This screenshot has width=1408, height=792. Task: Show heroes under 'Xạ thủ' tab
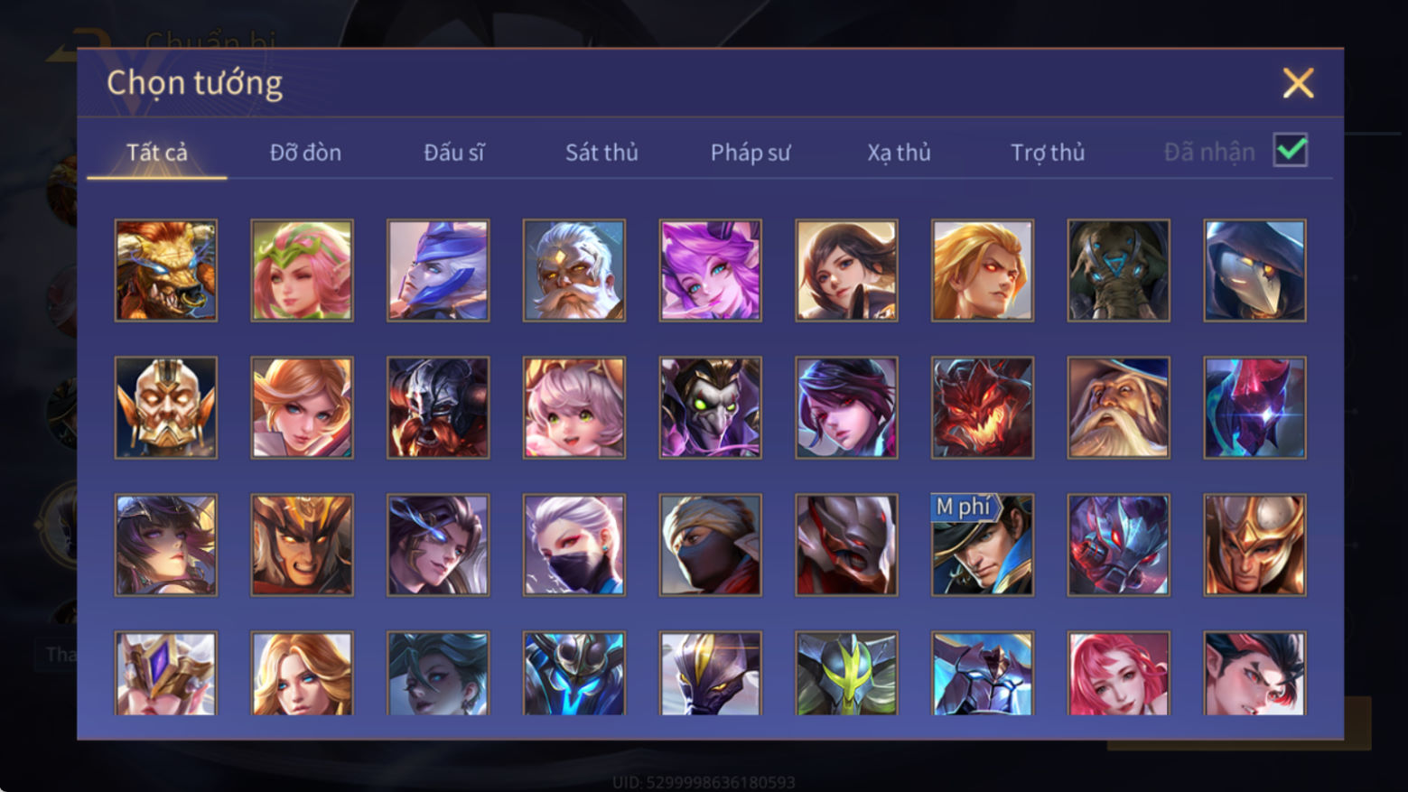pos(899,153)
